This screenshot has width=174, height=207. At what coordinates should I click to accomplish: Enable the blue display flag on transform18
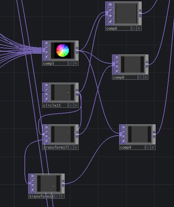click(57, 196)
